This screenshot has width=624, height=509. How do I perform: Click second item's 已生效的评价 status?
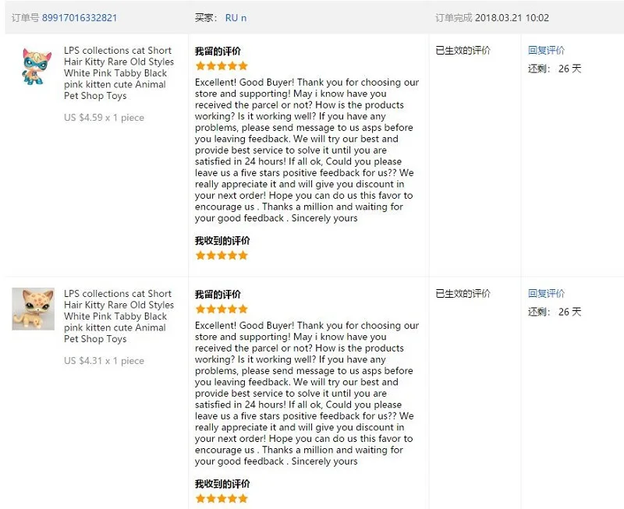pyautogui.click(x=463, y=293)
